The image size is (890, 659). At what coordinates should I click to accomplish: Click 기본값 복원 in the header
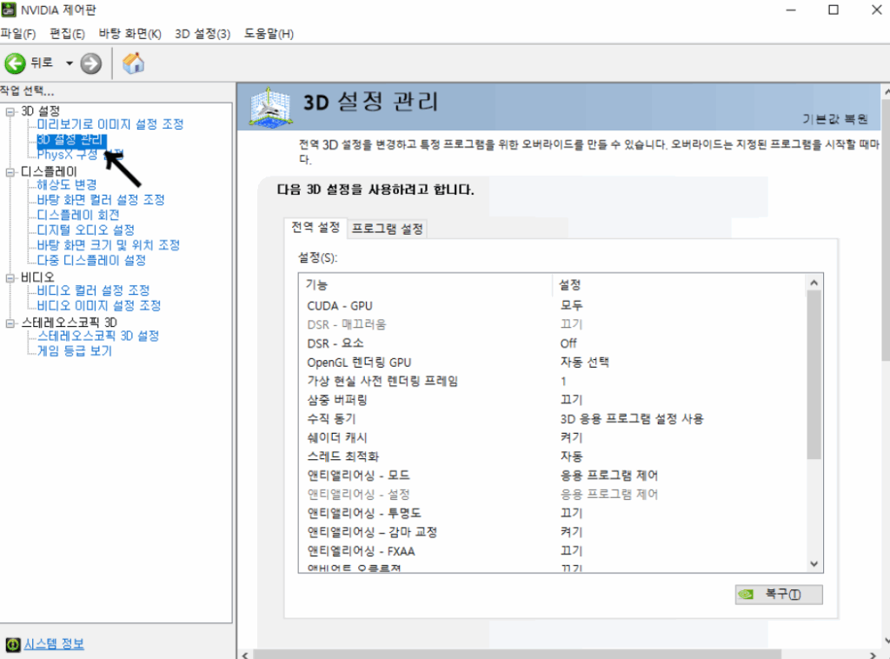pos(835,118)
